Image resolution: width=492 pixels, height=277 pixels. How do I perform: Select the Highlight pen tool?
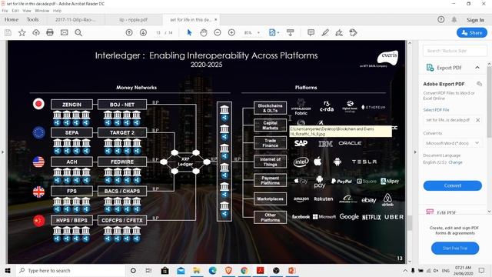pyautogui.click(x=325, y=32)
